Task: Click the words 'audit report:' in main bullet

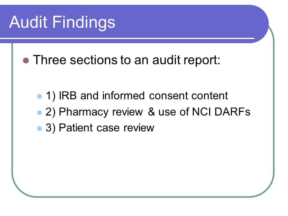Action: pyautogui.click(x=186, y=61)
